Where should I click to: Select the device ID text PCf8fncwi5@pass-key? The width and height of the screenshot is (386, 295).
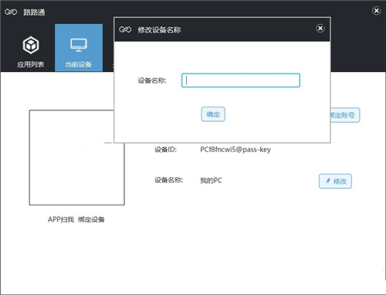click(235, 150)
